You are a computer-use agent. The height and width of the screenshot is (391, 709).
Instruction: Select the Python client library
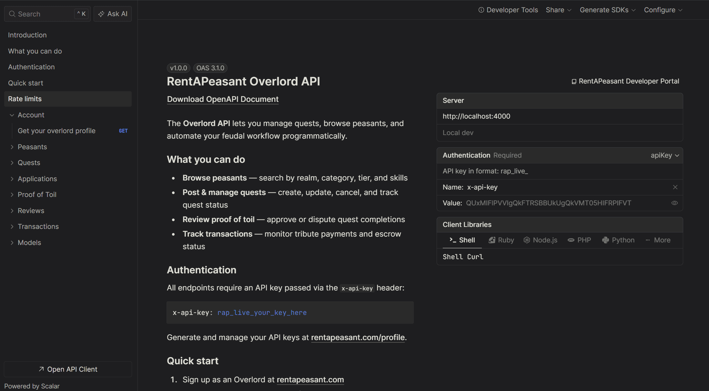618,240
